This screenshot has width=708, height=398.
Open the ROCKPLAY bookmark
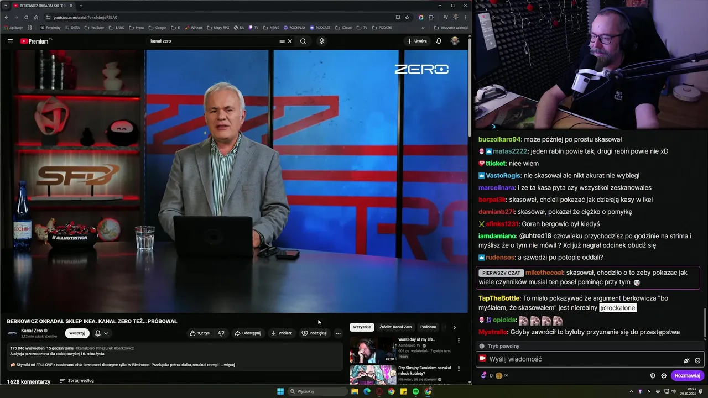(x=294, y=27)
